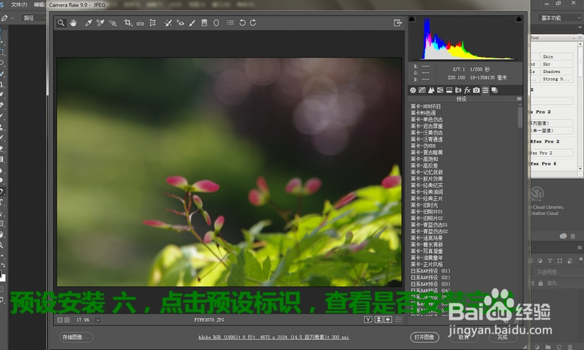Apply the 莱卡-泛黄仿古 preset
Image resolution: width=584 pixels, height=350 pixels.
(x=427, y=133)
